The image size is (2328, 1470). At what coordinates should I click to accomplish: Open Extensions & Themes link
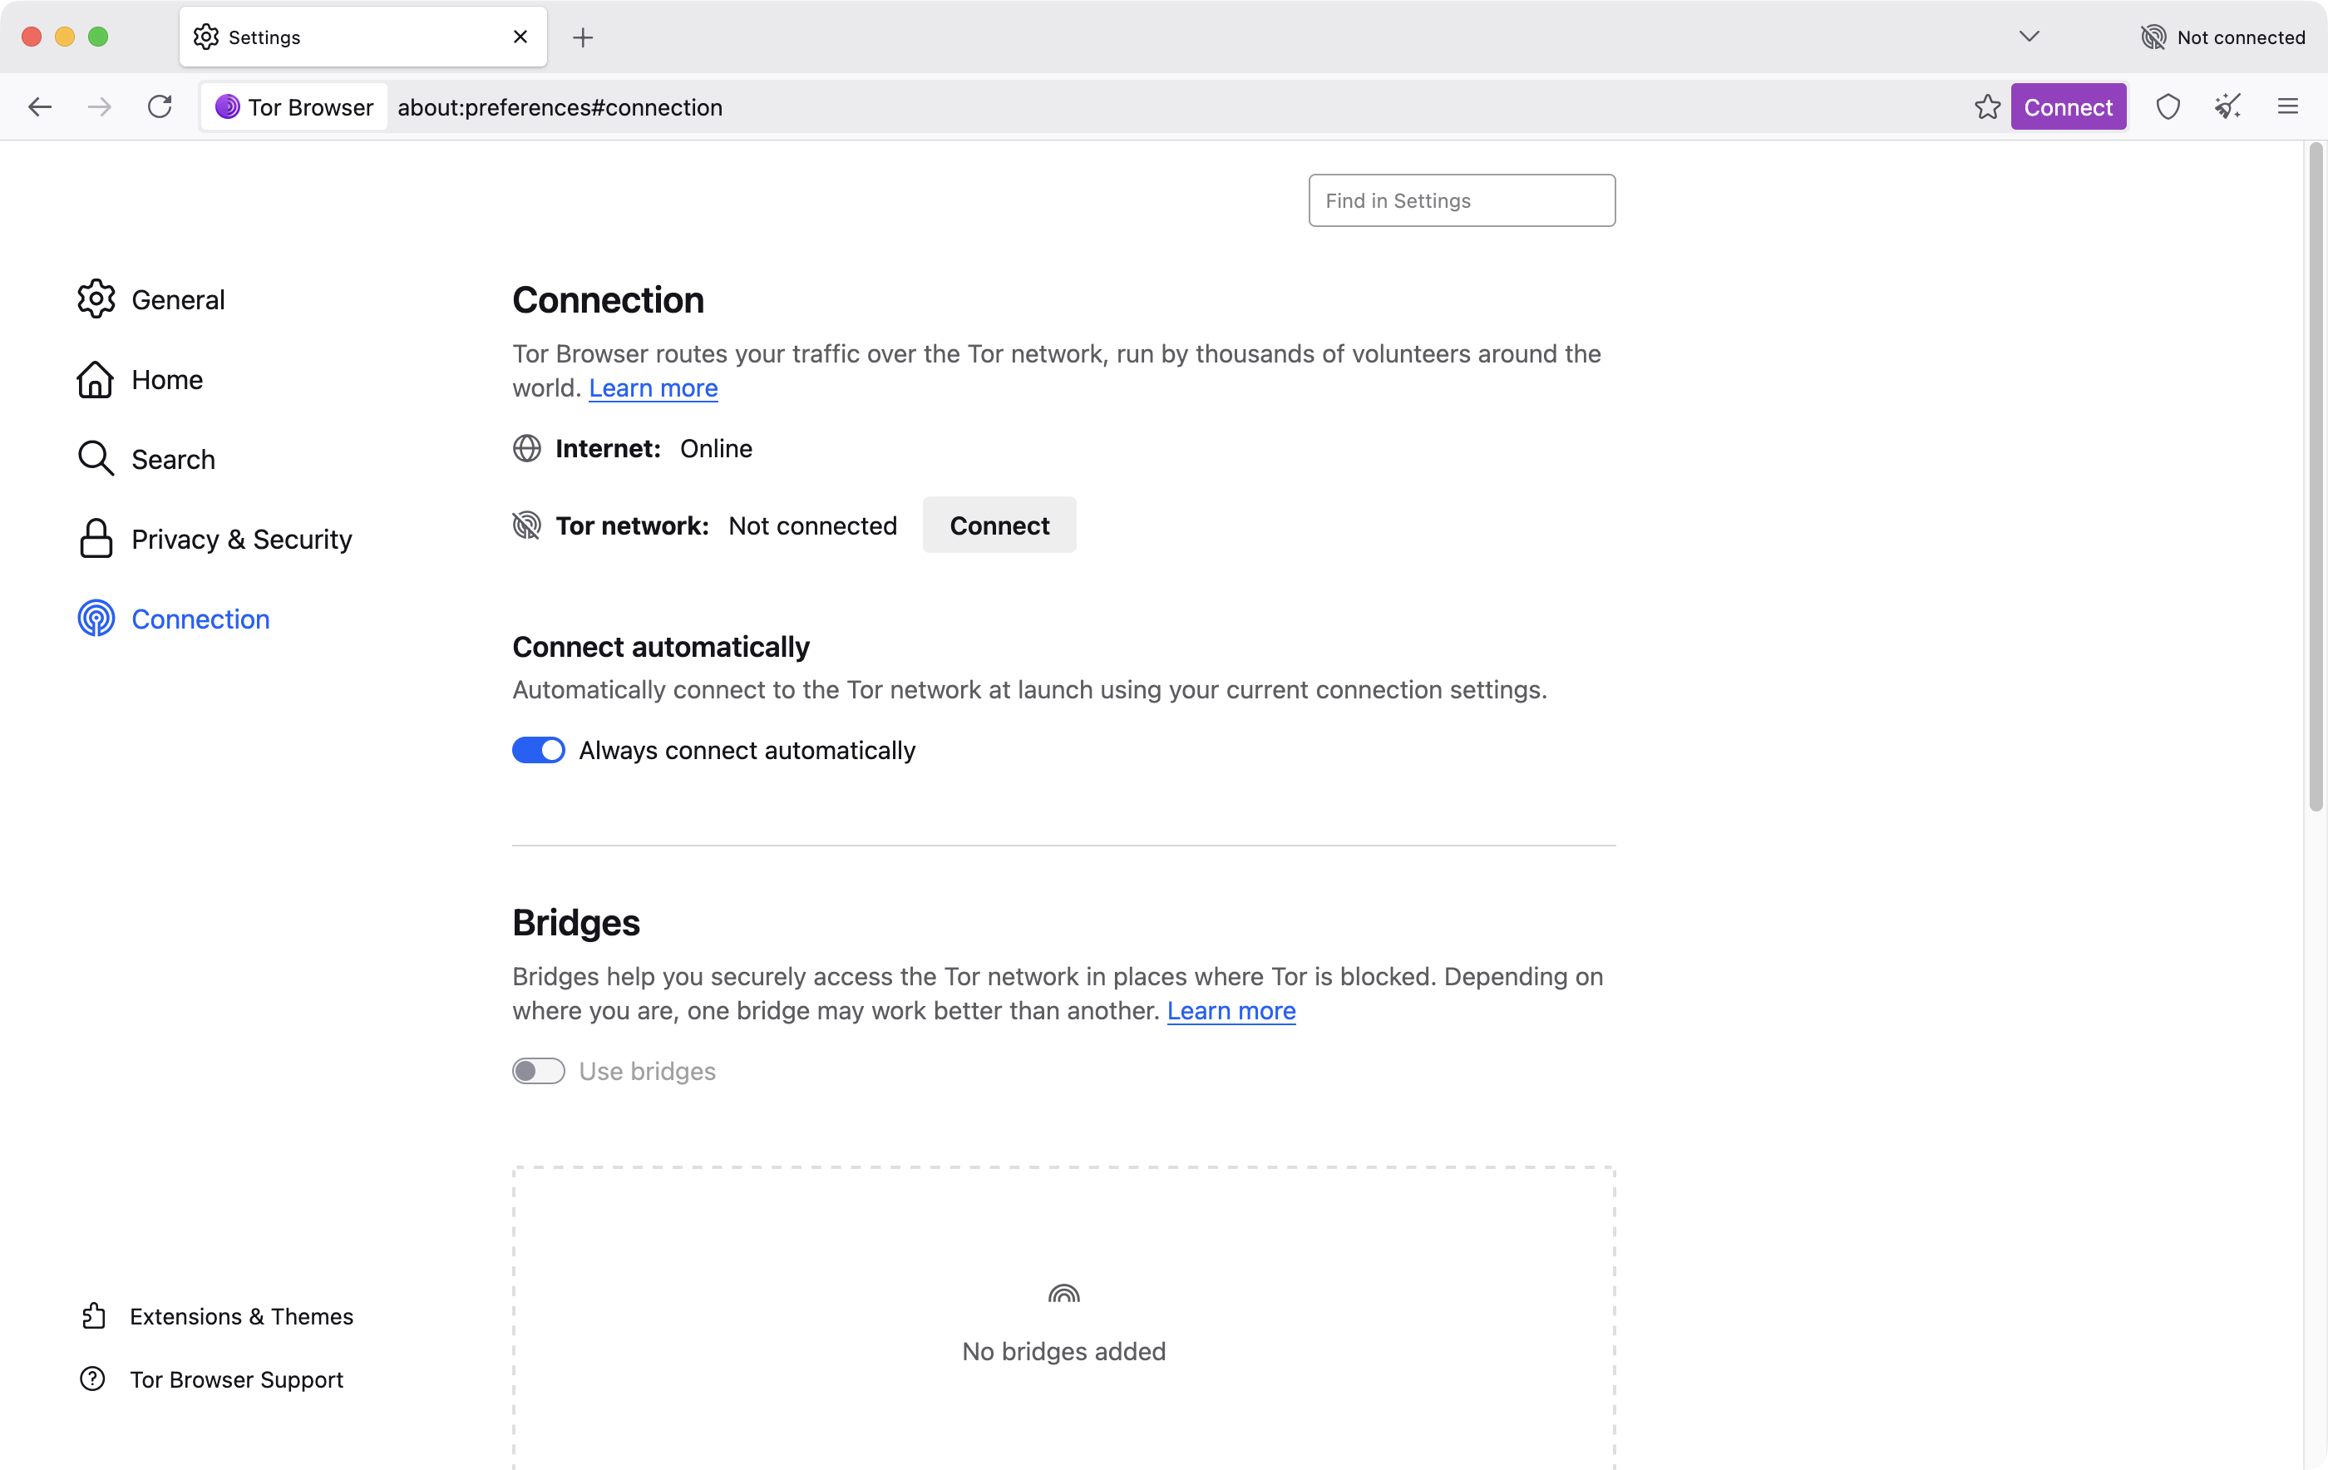[x=219, y=1316]
